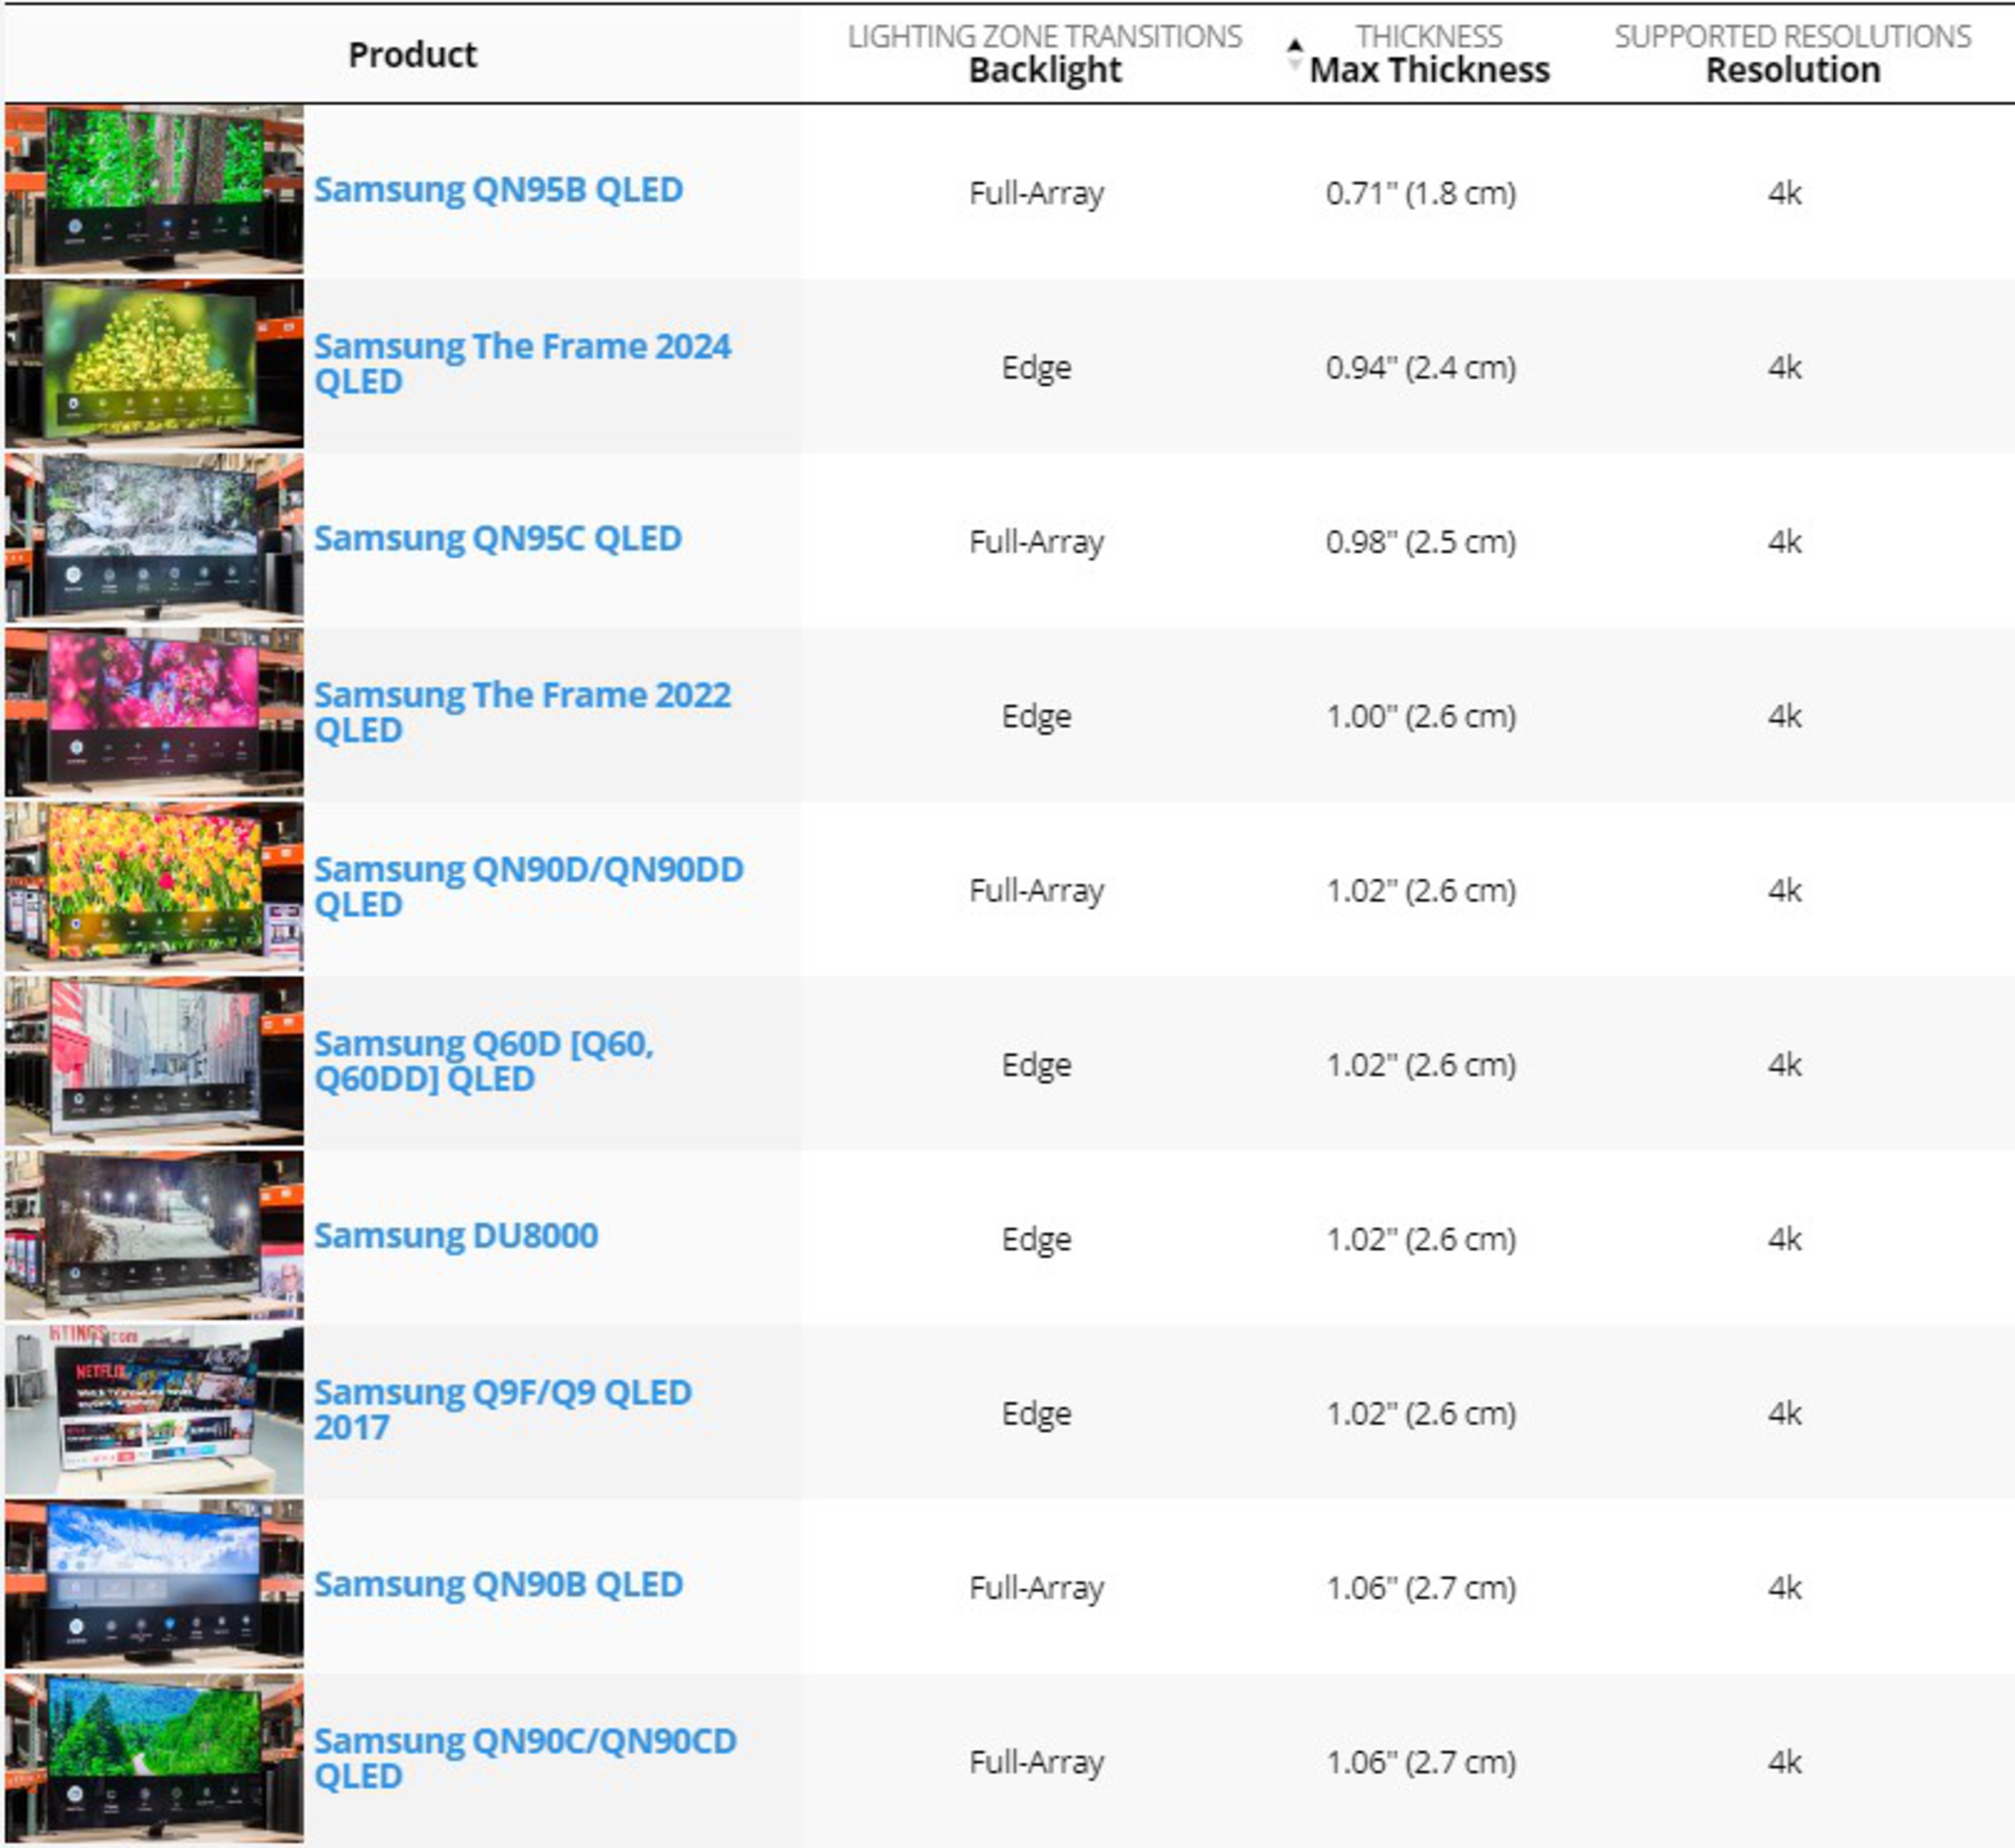Click the Product column header
Screen dimensions: 2015x1848
point(412,54)
